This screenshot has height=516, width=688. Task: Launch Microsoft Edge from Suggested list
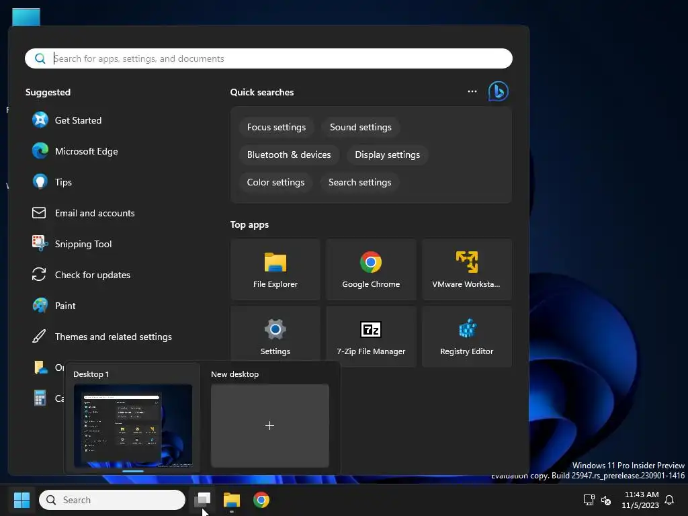(x=75, y=151)
